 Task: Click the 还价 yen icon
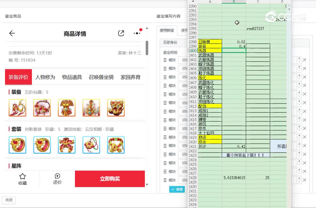(x=57, y=176)
